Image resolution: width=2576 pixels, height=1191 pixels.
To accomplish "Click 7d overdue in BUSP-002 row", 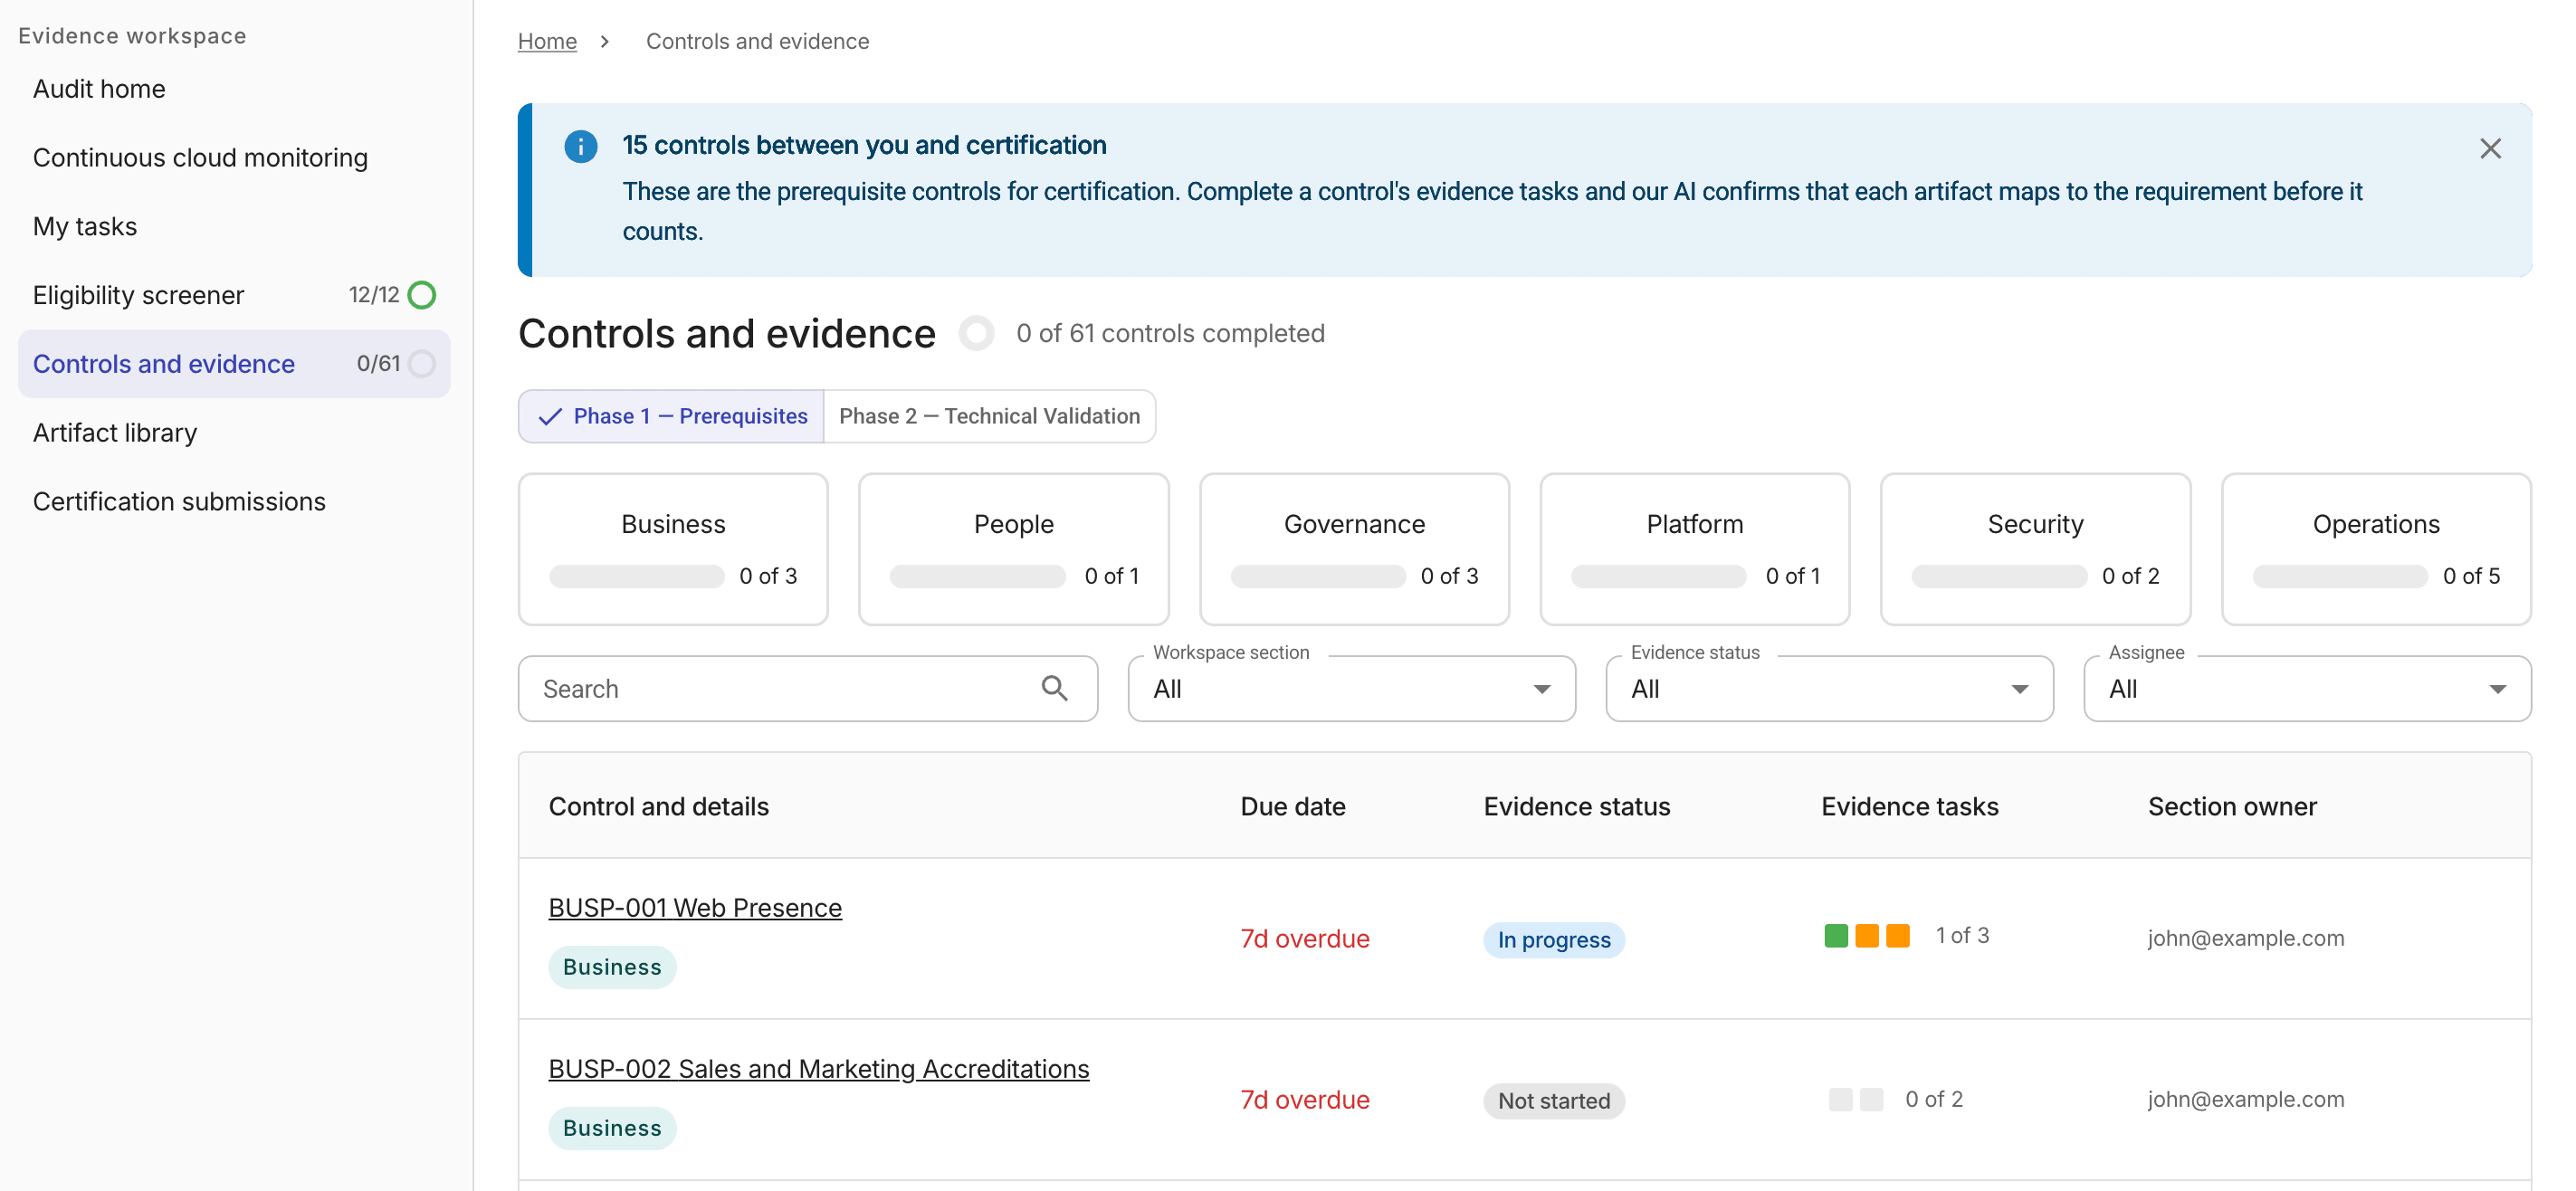I will pyautogui.click(x=1304, y=1099).
